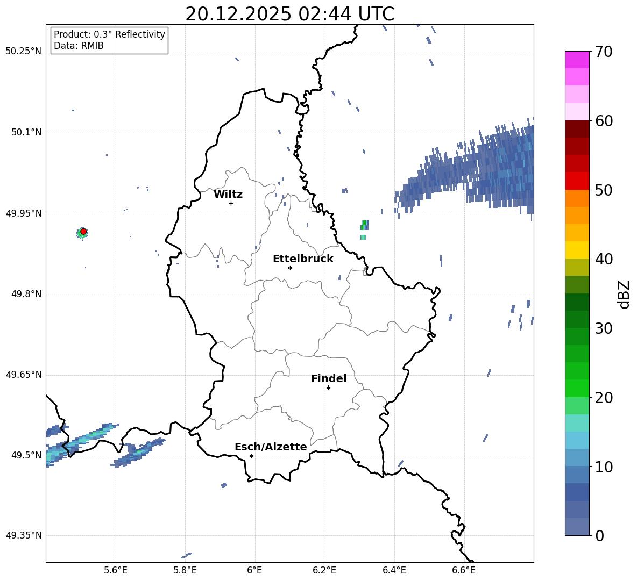Click the small green echo east of Ettelbruck
Viewport: 637px width, 581px height.
364,229
